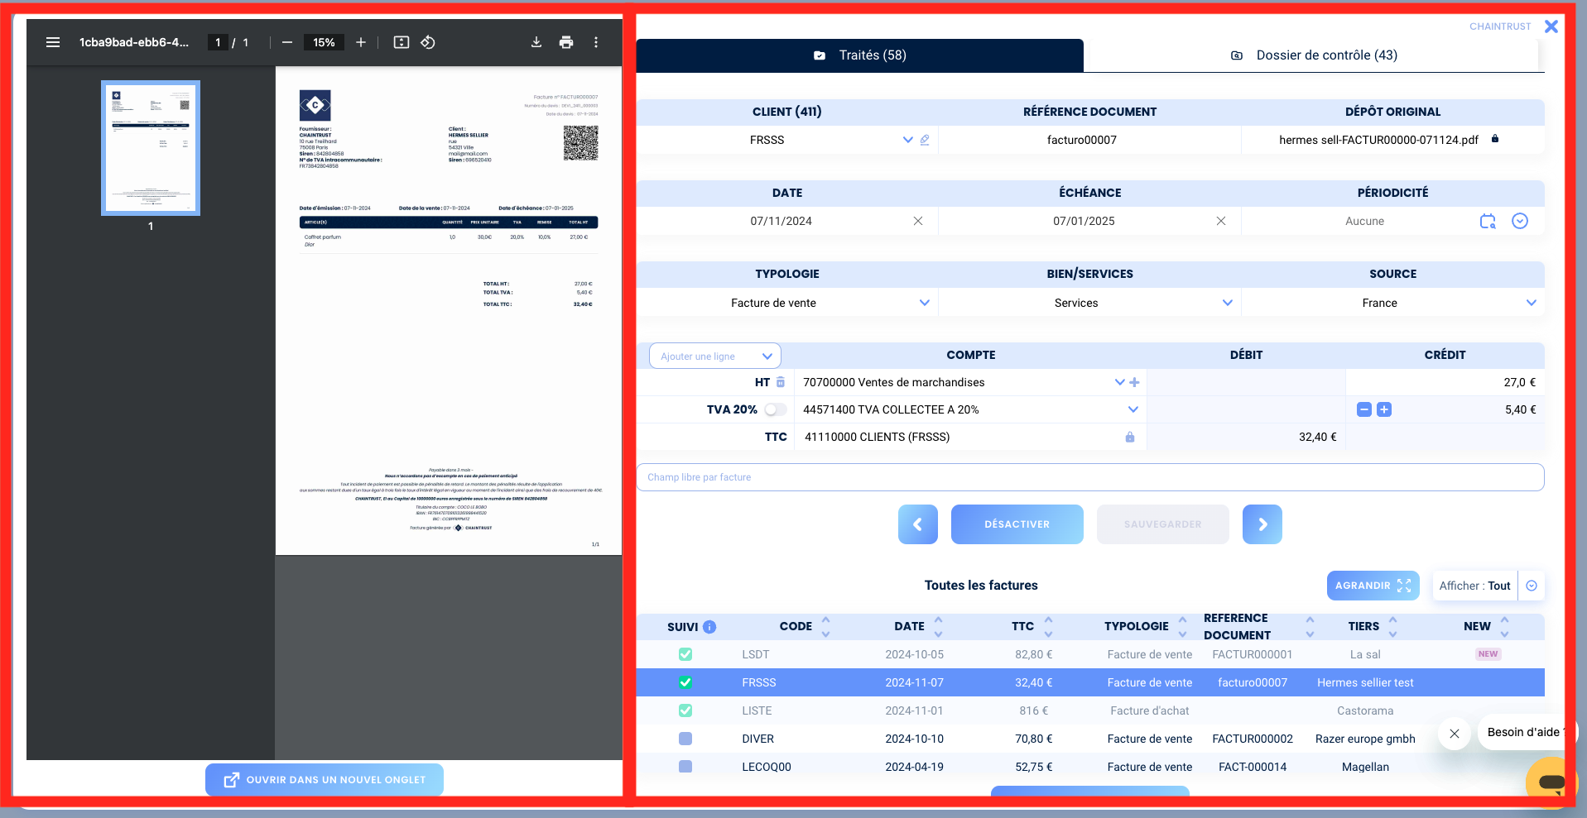Screen dimensions: 1587x818
Task: Rotate the PDF page
Action: tap(428, 42)
